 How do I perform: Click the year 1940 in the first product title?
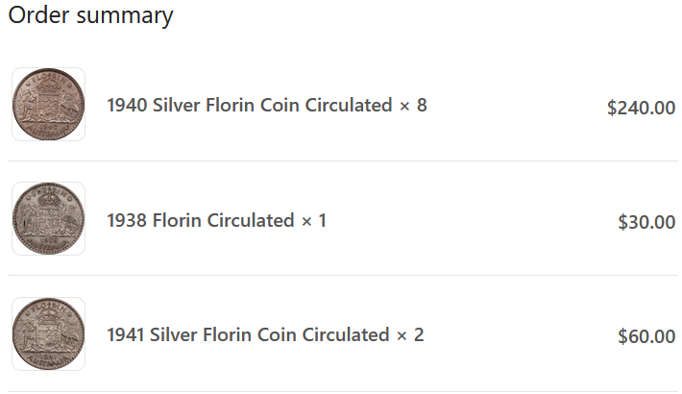[127, 106]
